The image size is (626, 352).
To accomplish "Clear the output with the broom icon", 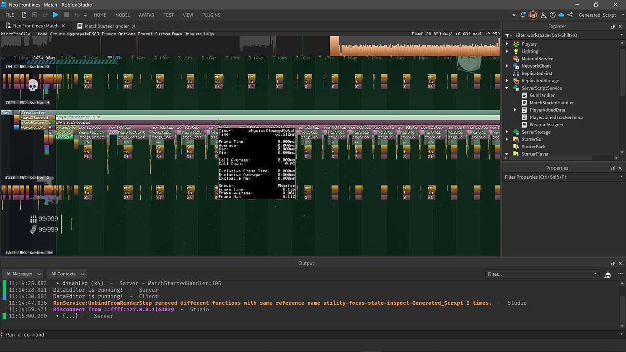I will click(607, 274).
